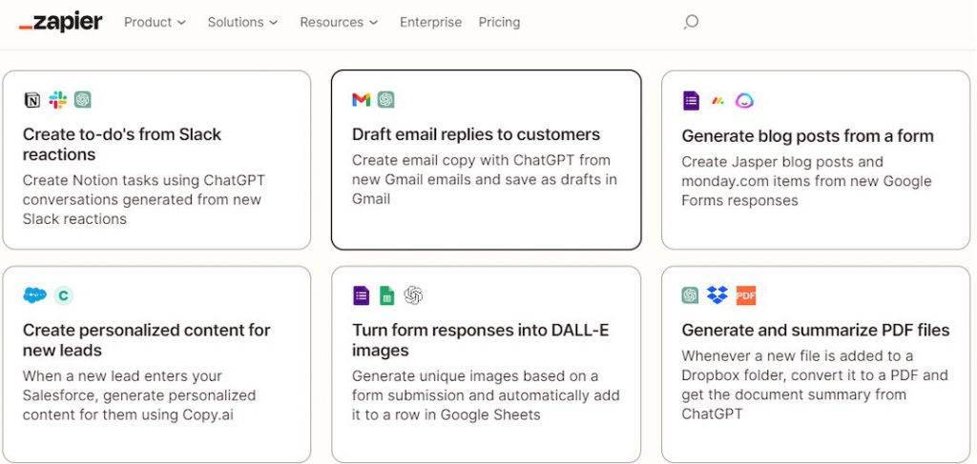The height and width of the screenshot is (464, 977).
Task: Expand the Product menu
Action: coord(155,23)
